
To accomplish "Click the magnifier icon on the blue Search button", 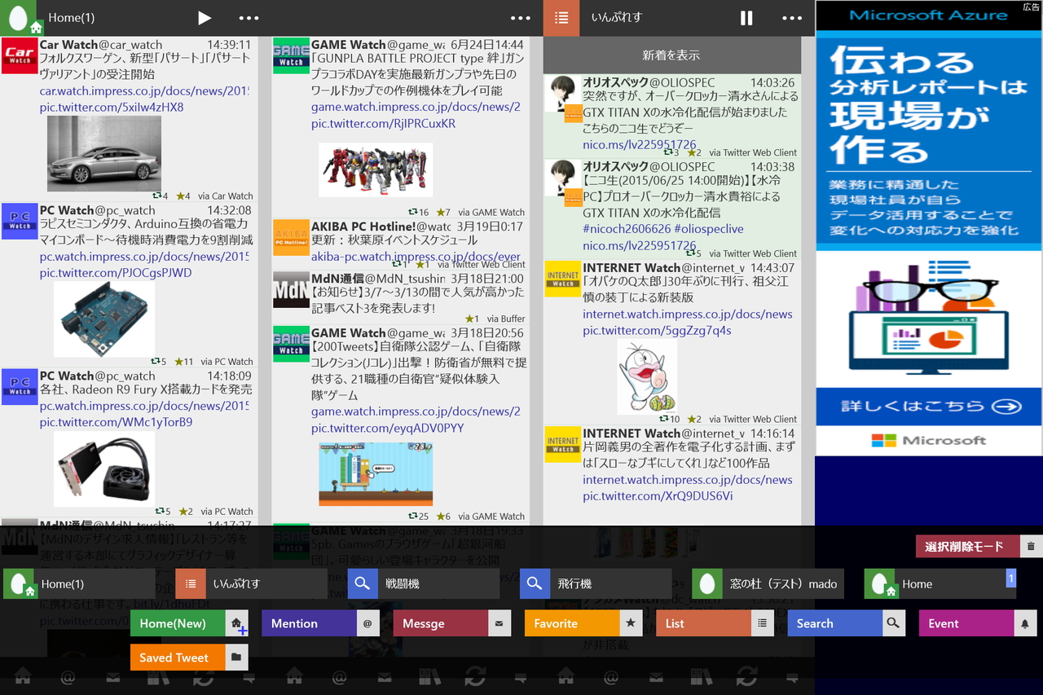I will coord(894,623).
